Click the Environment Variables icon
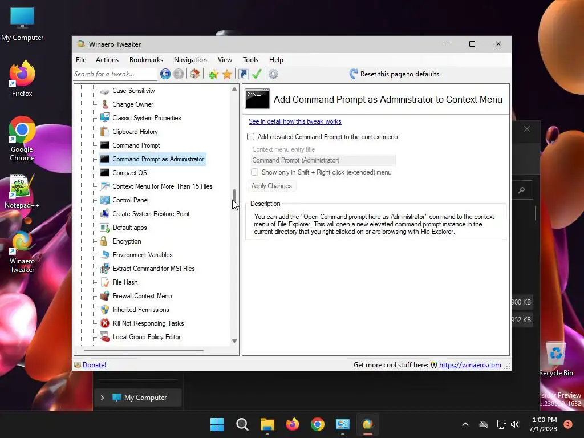The width and height of the screenshot is (584, 438). pos(105,255)
